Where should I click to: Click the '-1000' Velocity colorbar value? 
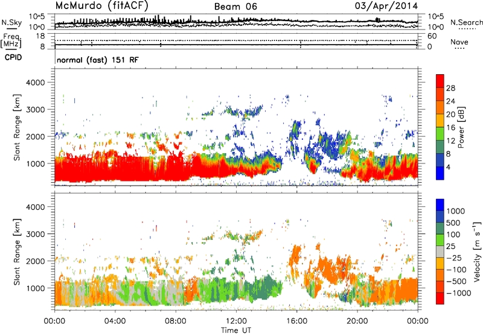pyautogui.click(x=458, y=293)
